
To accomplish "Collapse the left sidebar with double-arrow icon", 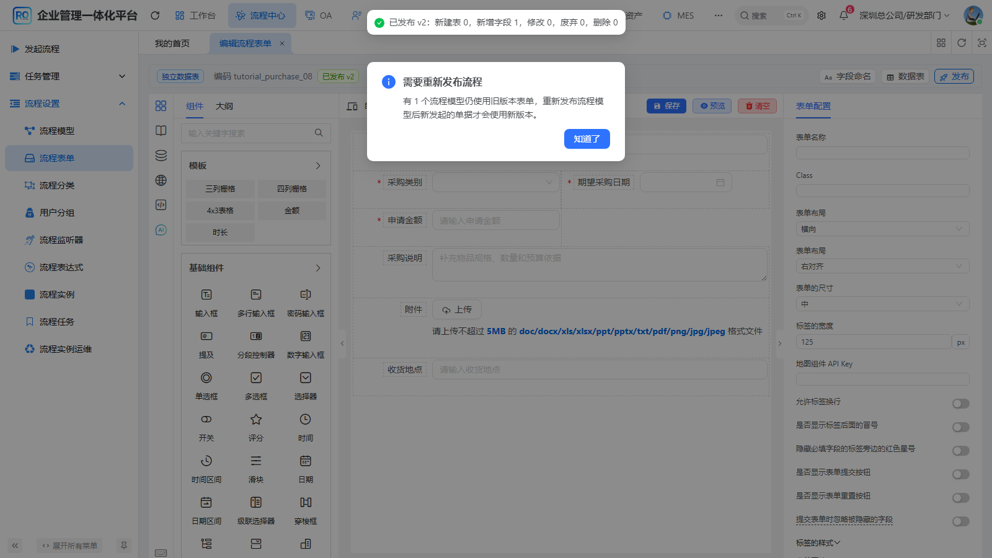I will pos(15,546).
